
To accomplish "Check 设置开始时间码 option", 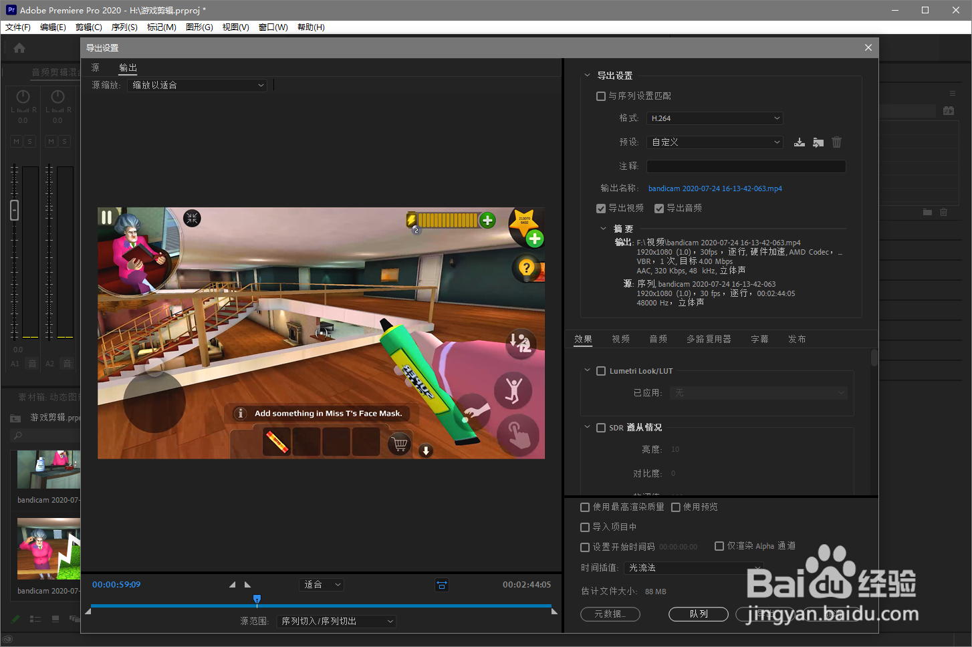I will [x=585, y=547].
